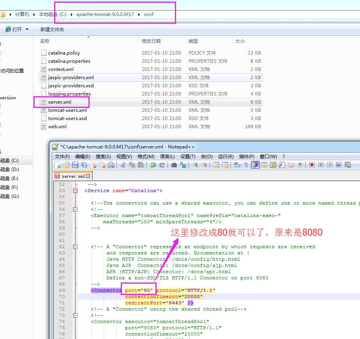The height and width of the screenshot is (339, 360).
Task: Click the Cut scissors icon
Action: click(123, 165)
